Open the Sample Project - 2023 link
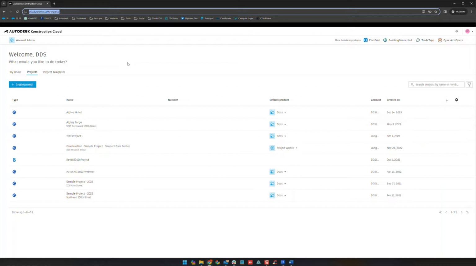The image size is (476, 266). coord(80,193)
